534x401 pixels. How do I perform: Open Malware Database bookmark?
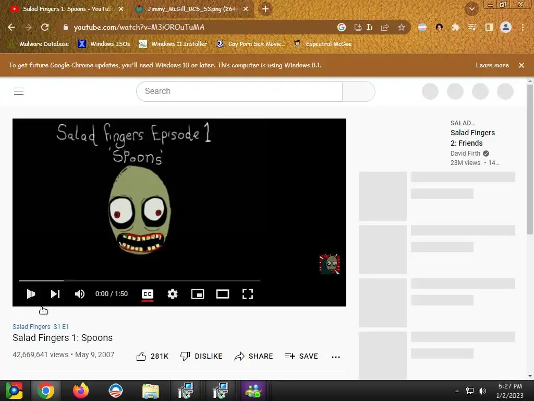(40, 44)
